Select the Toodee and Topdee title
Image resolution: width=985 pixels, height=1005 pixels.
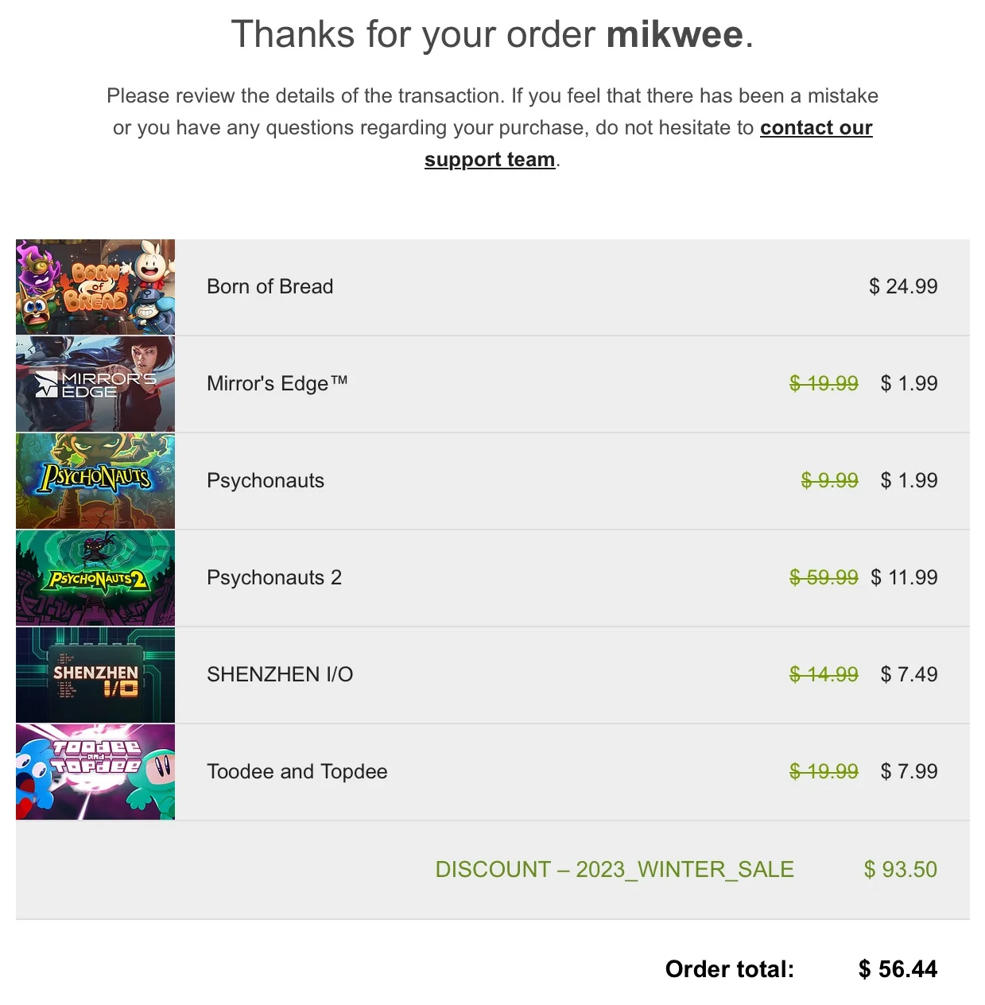pos(297,772)
